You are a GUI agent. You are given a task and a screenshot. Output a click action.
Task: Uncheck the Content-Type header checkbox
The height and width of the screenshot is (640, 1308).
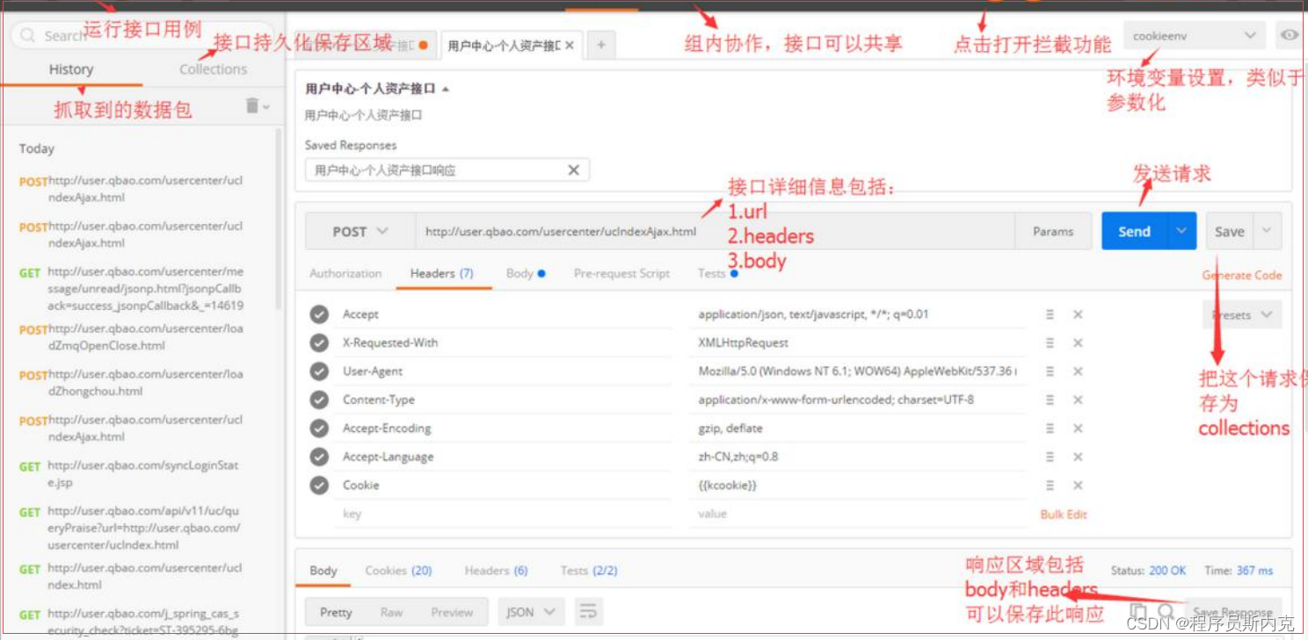tap(319, 399)
